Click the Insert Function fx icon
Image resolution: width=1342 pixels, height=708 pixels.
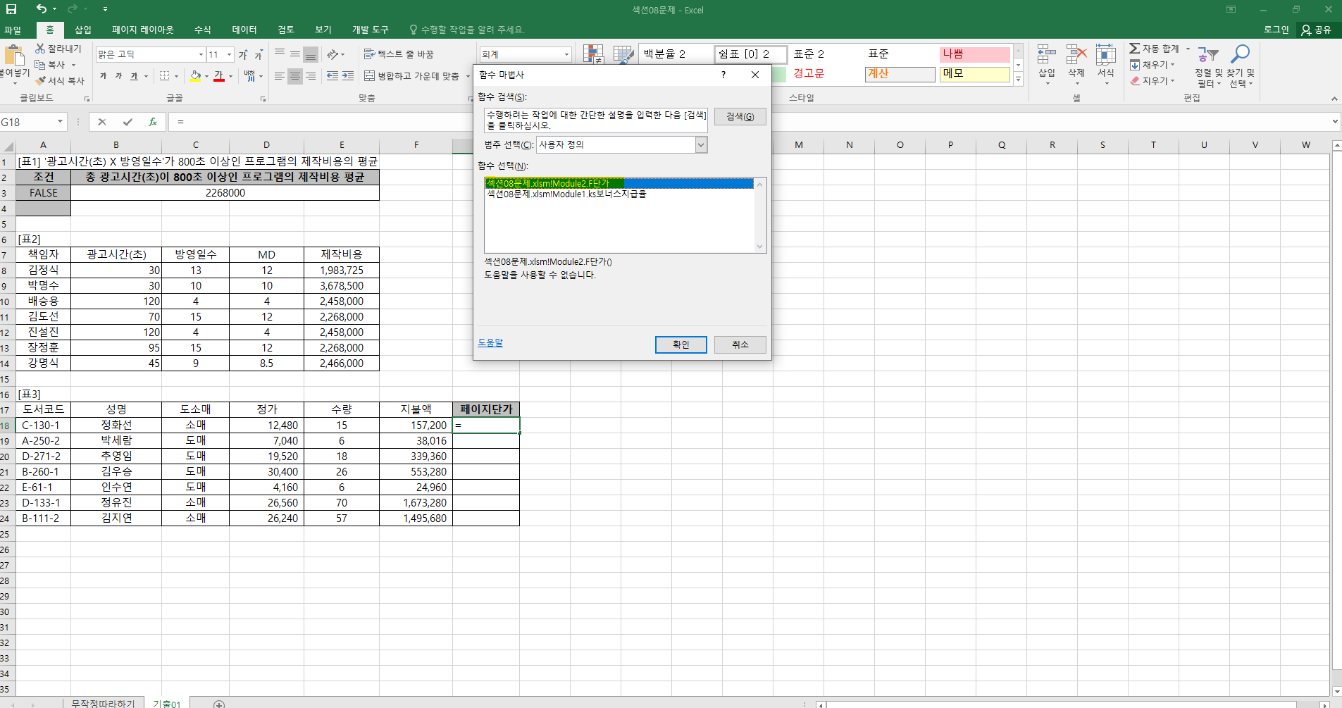click(x=152, y=122)
